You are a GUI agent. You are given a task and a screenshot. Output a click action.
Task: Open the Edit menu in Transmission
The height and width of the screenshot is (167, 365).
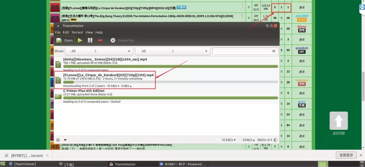(66, 32)
